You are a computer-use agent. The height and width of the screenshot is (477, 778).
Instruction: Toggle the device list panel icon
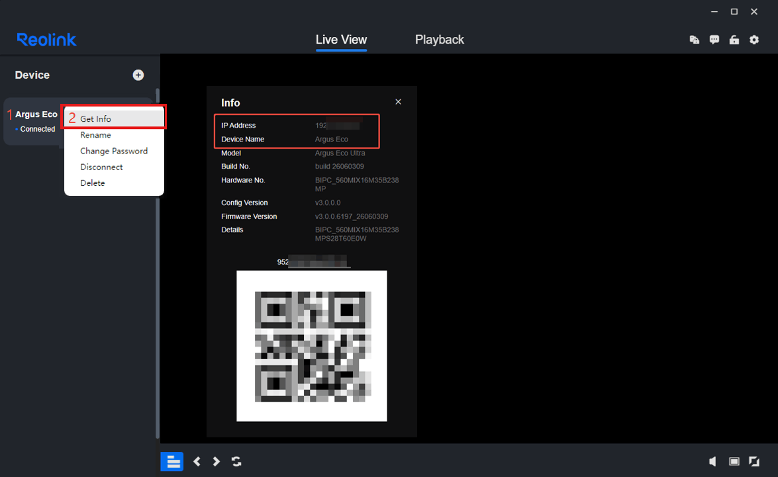click(172, 462)
